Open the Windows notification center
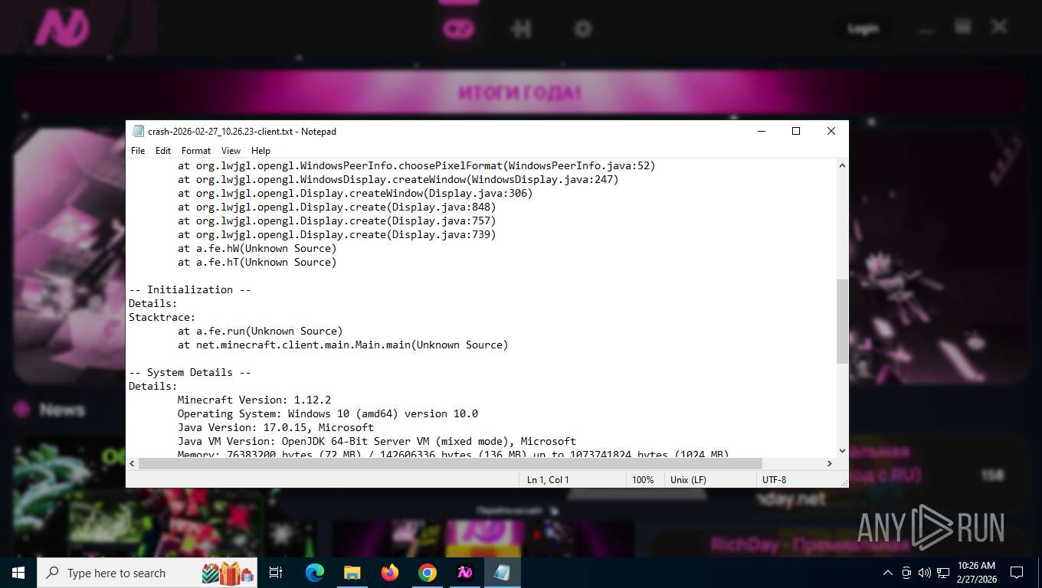 point(1017,573)
